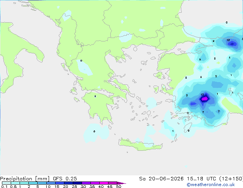
Task: Click the '30' legend scale label
Action: (x=83, y=186)
